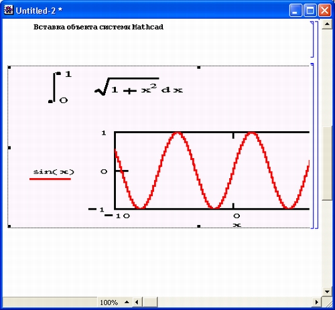Click the horizontal scrollbar thumb
This screenshot has width=335, height=310.
(x=150, y=302)
